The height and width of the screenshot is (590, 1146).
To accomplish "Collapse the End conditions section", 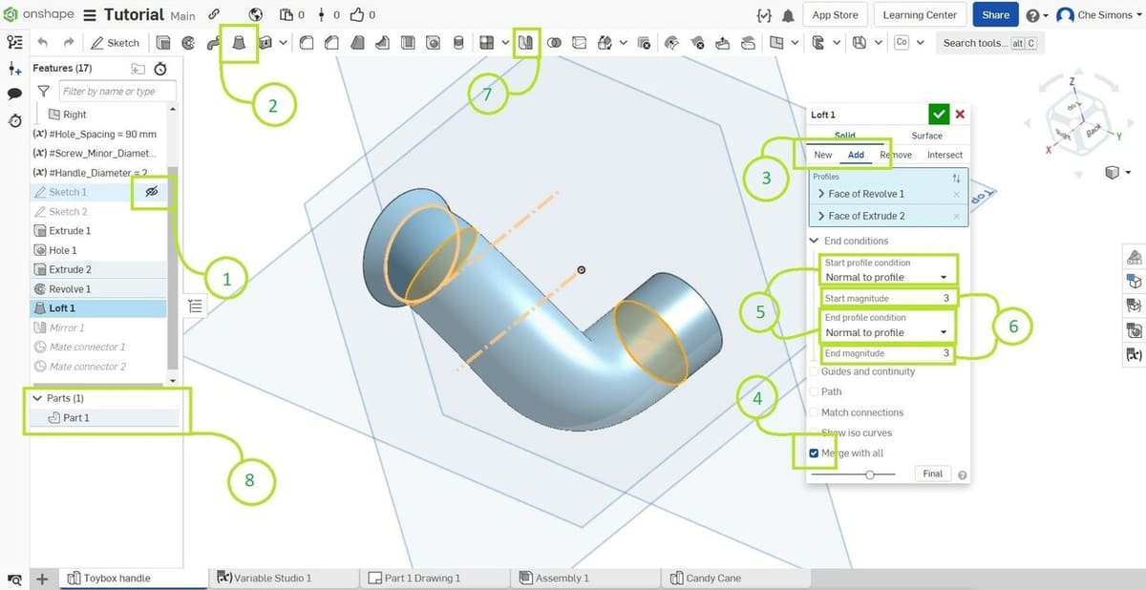I will tap(814, 241).
